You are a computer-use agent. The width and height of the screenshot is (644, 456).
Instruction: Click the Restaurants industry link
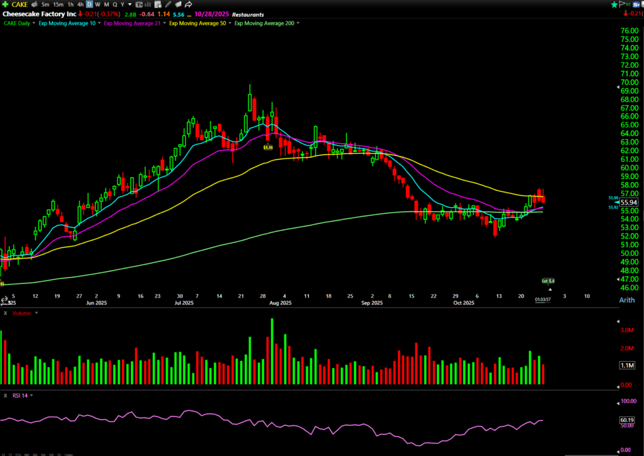(x=248, y=14)
